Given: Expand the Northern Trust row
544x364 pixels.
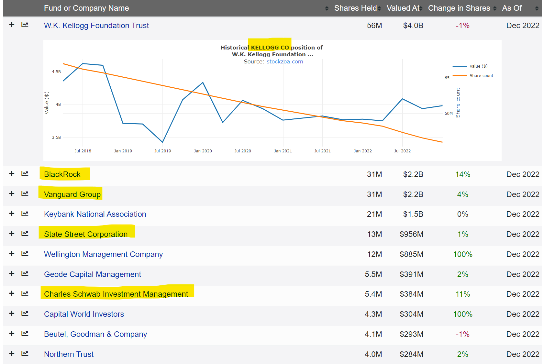Looking at the screenshot, I should (12, 354).
